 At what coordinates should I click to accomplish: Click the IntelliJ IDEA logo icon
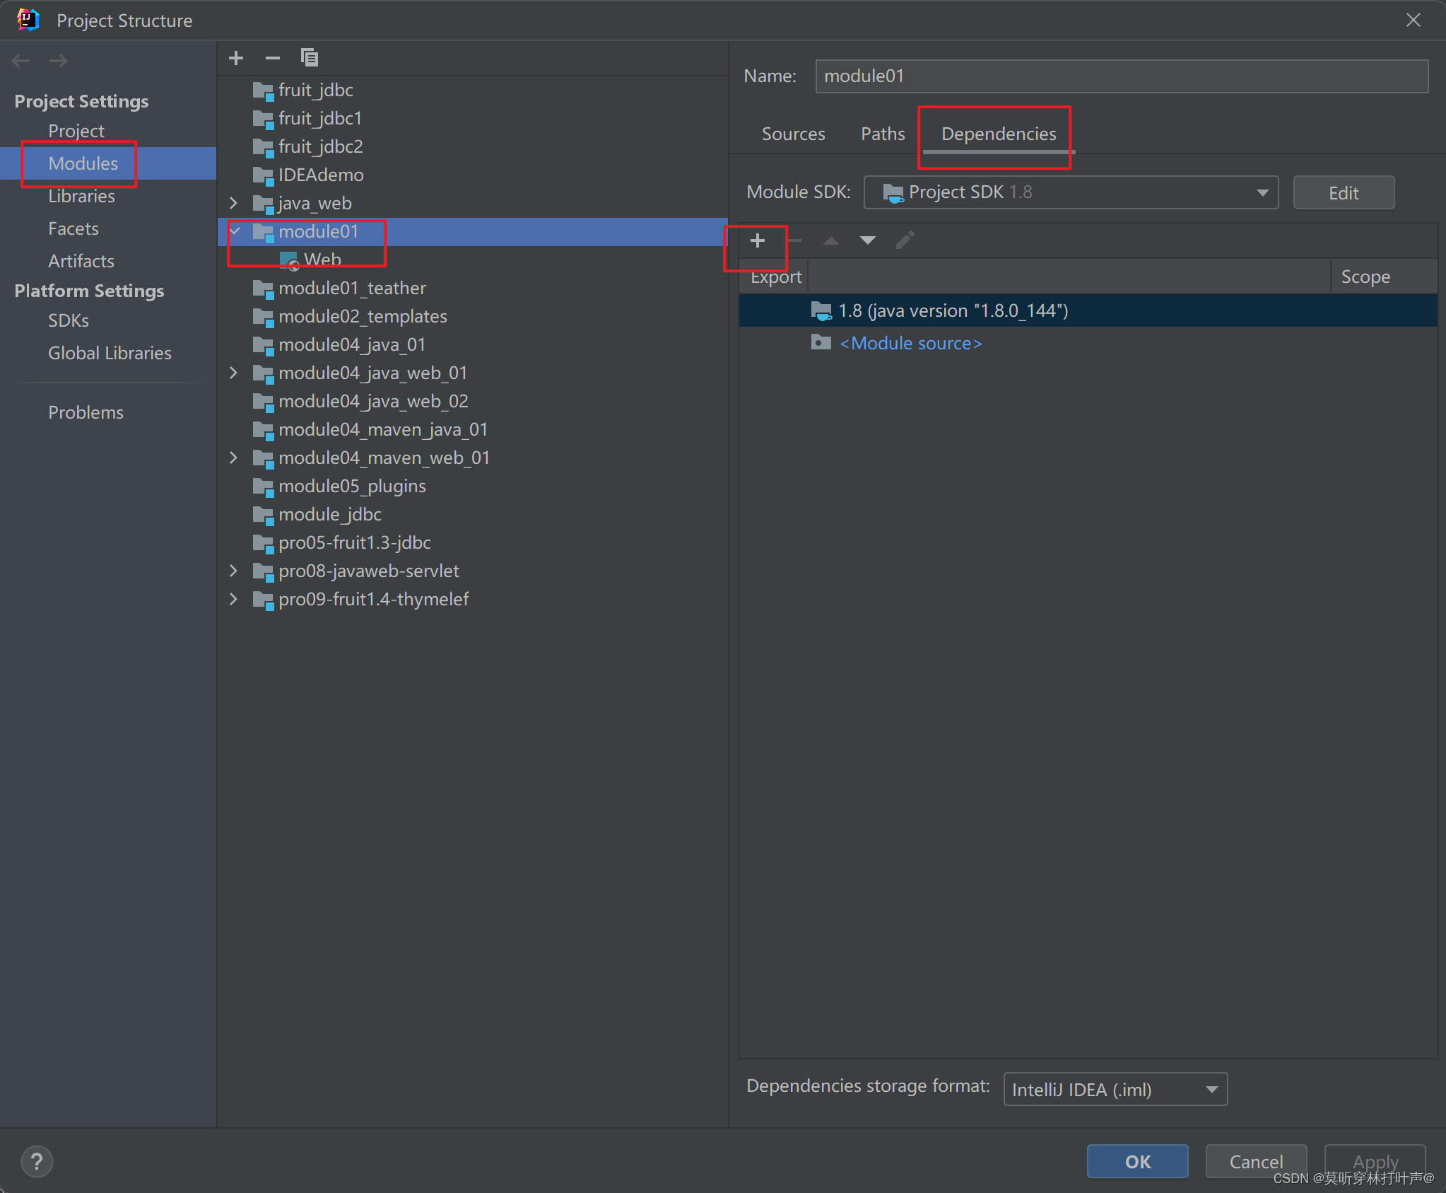pyautogui.click(x=28, y=20)
